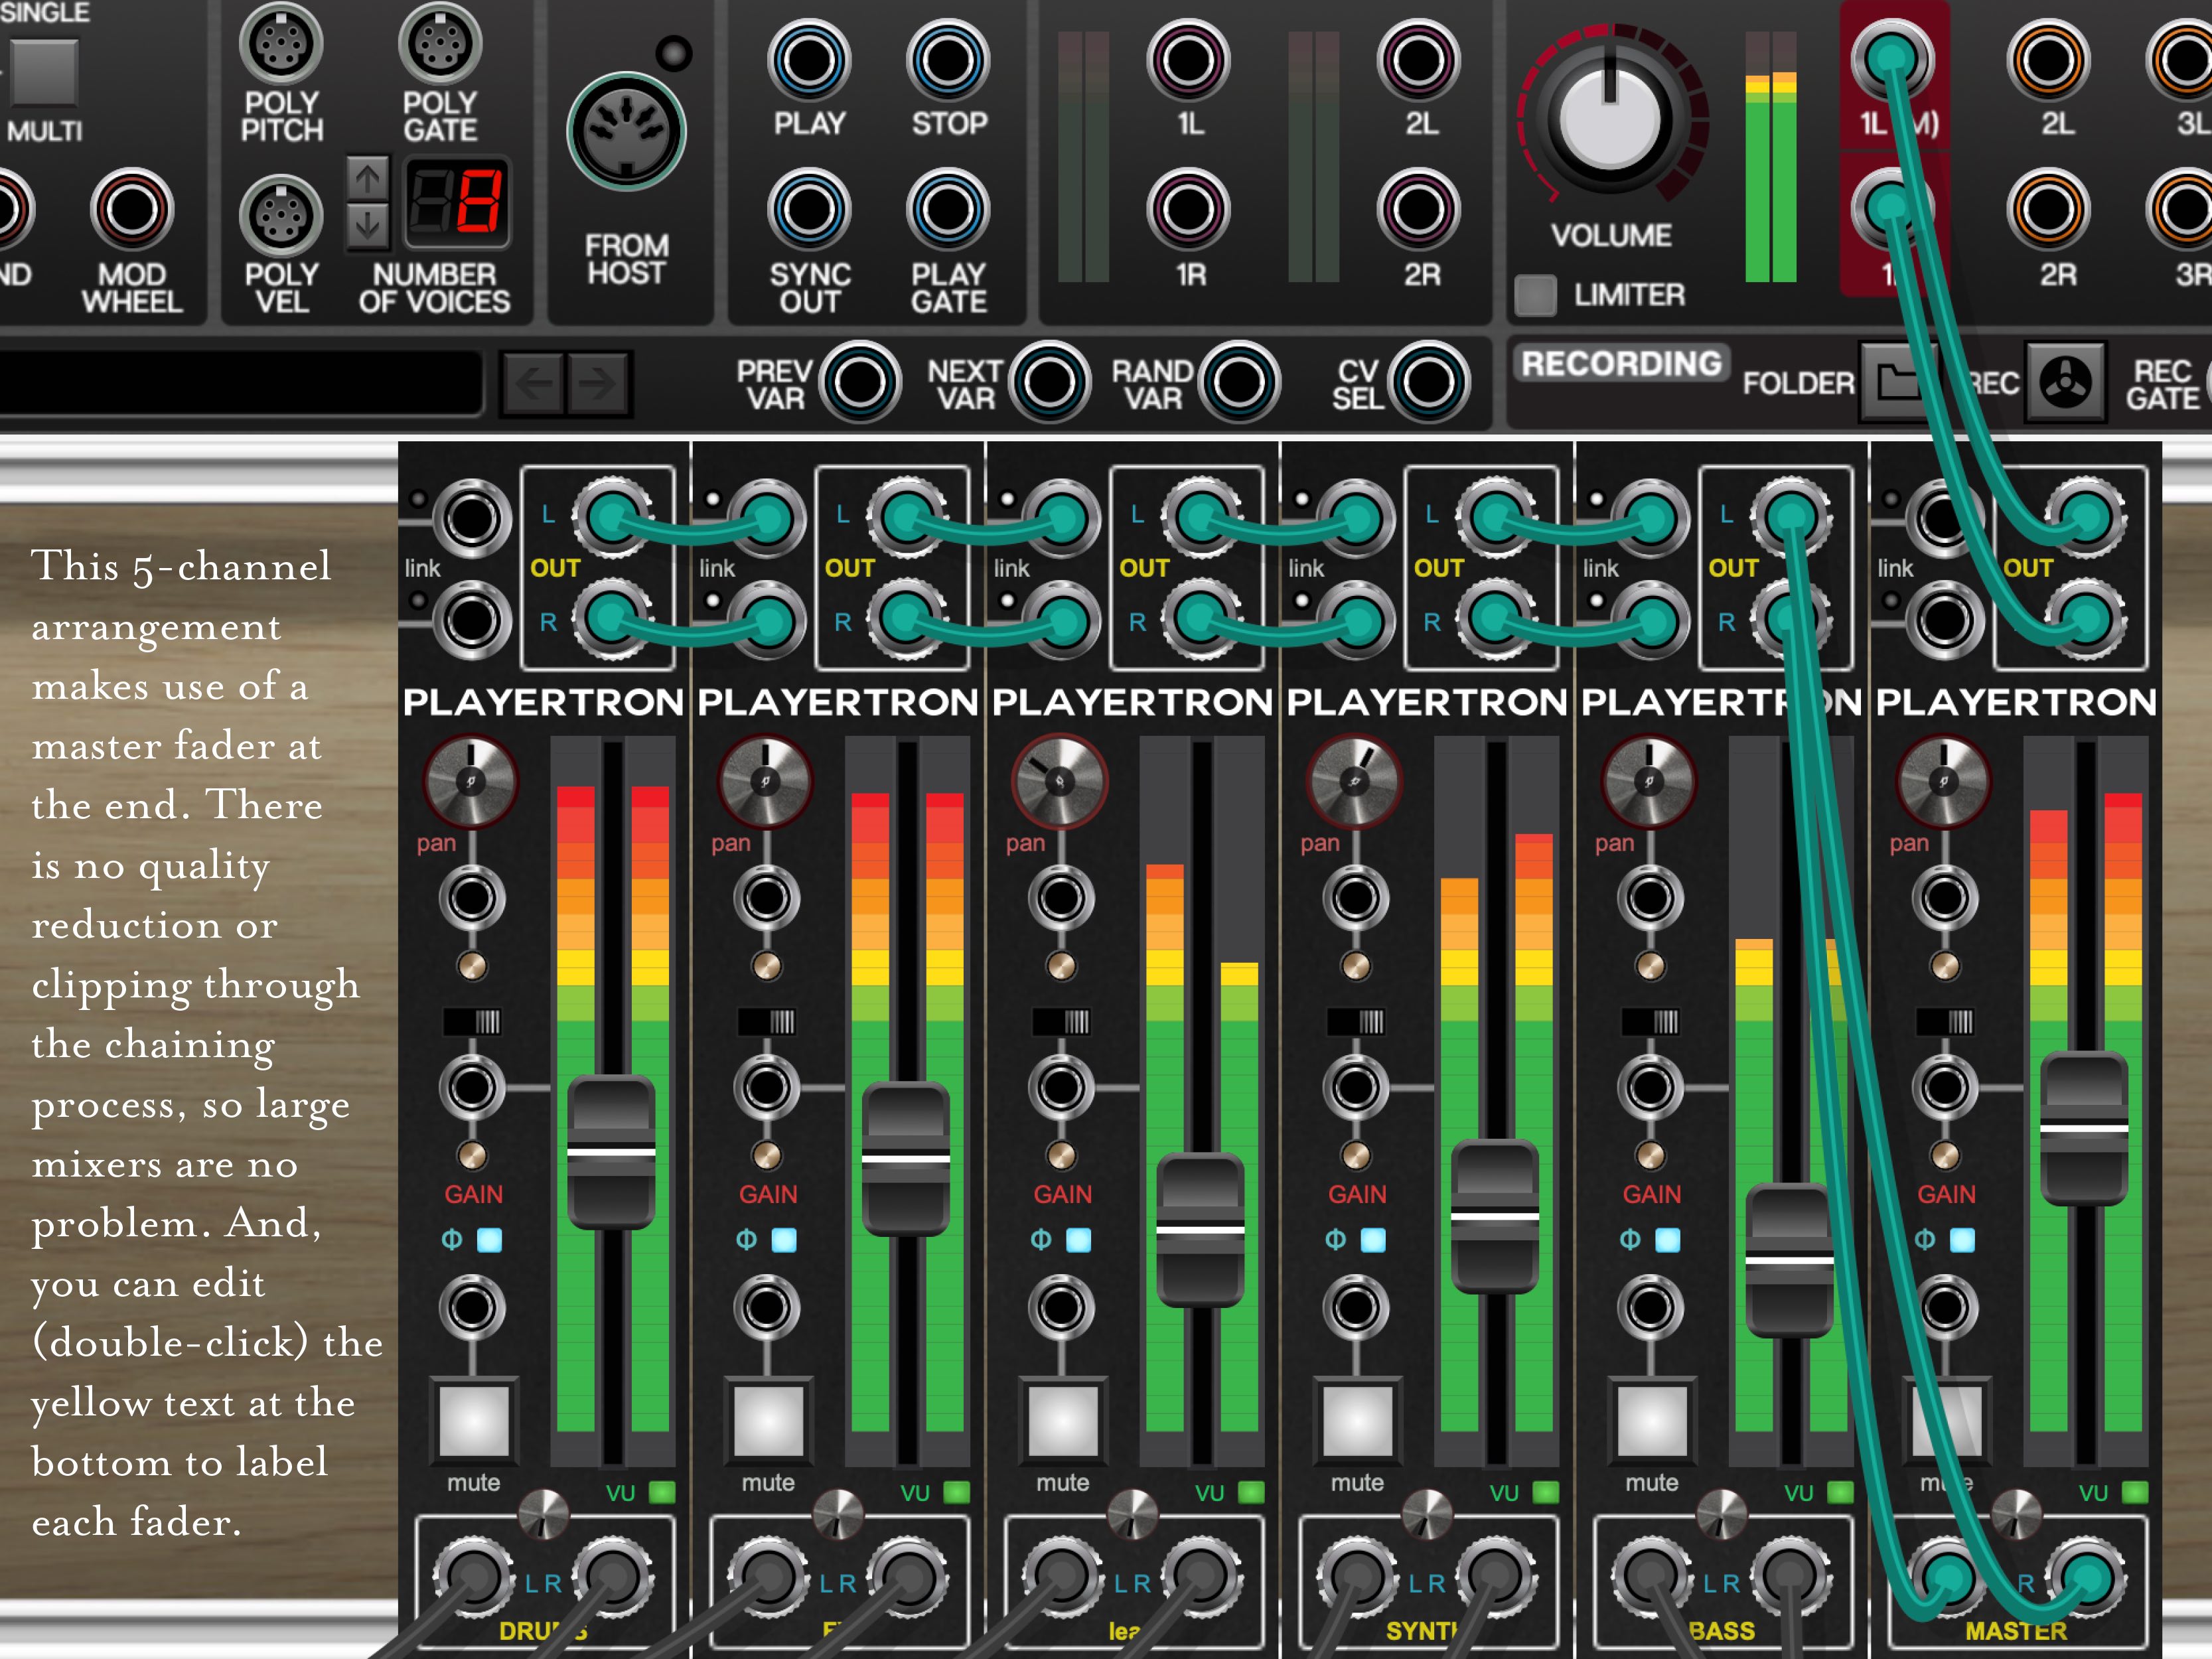
Task: Click the main VOLUME knob
Action: pyautogui.click(x=1610, y=118)
